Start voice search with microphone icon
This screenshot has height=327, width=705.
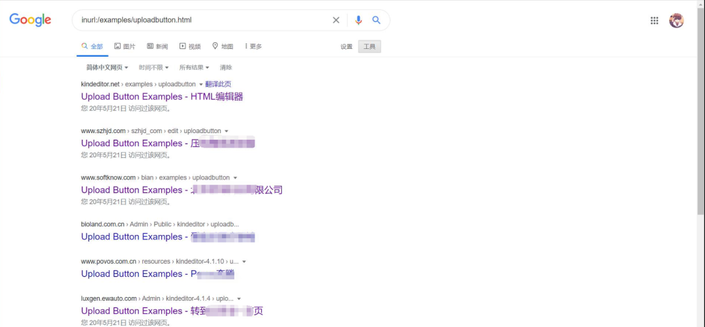point(358,20)
